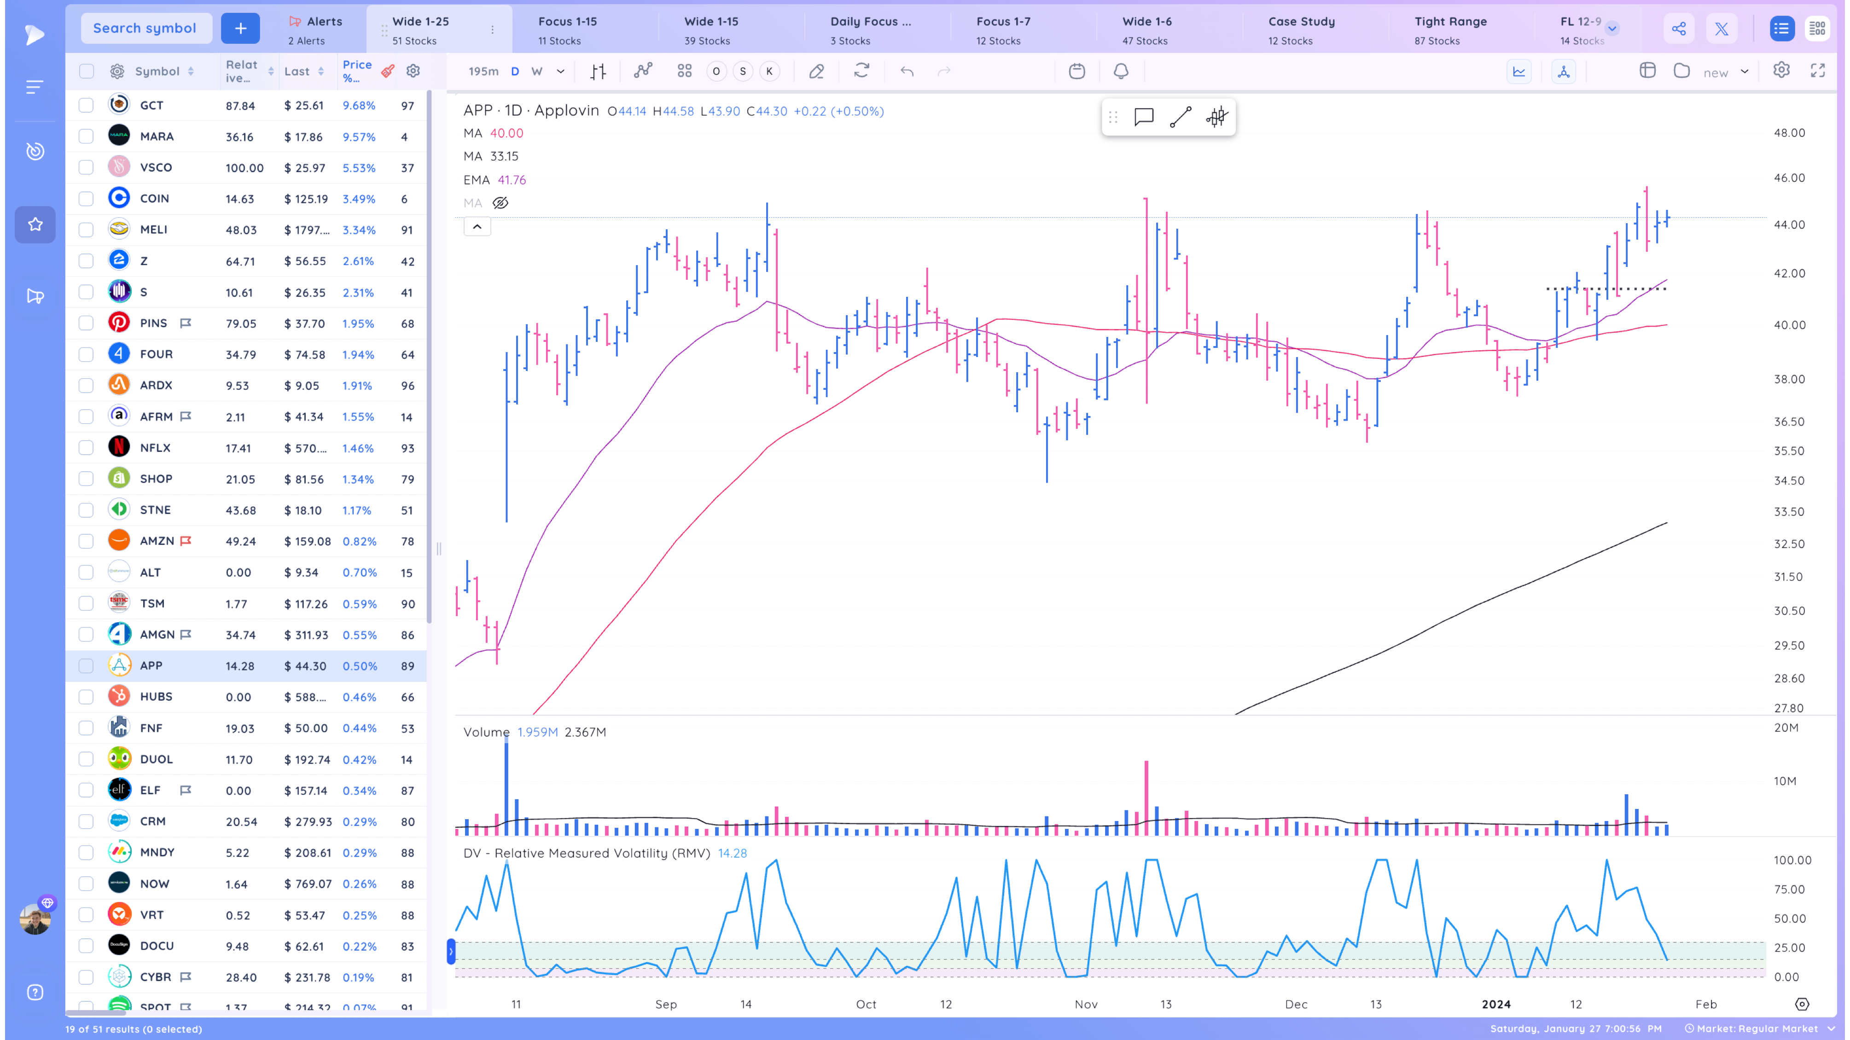The width and height of the screenshot is (1850, 1040).
Task: Select the Weekly (W) timeframe
Action: pos(536,71)
